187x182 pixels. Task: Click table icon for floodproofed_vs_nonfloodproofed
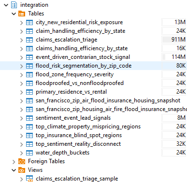point(29,83)
